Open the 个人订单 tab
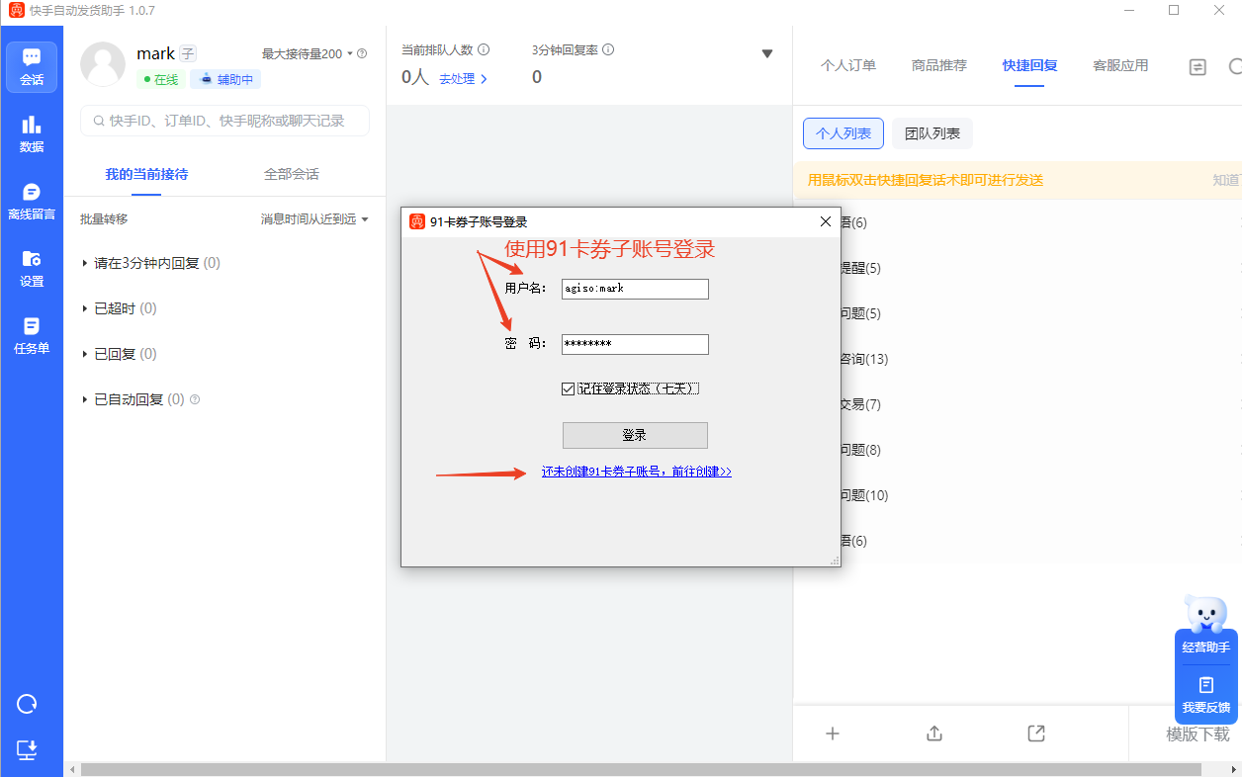The width and height of the screenshot is (1242, 777). point(848,65)
